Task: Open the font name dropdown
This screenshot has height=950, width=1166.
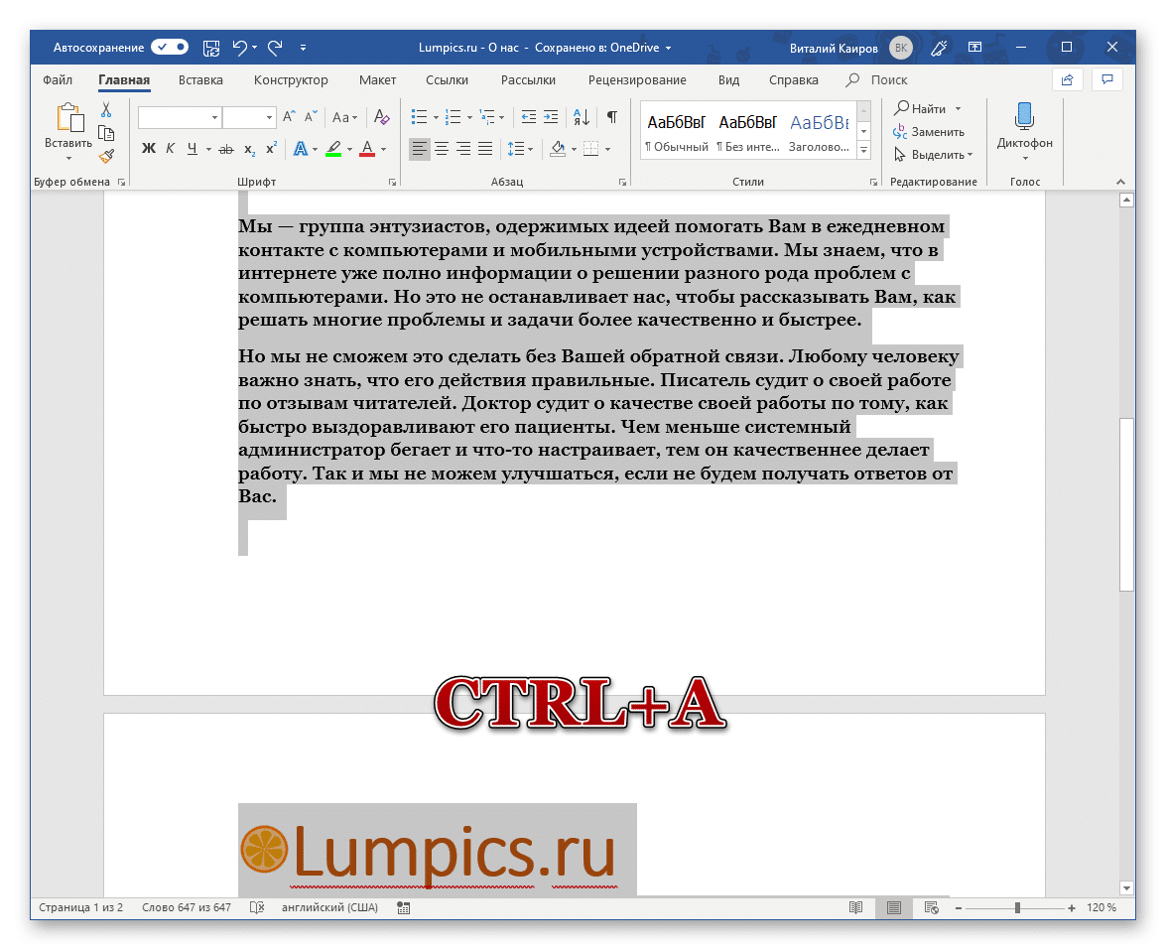Action: [215, 117]
